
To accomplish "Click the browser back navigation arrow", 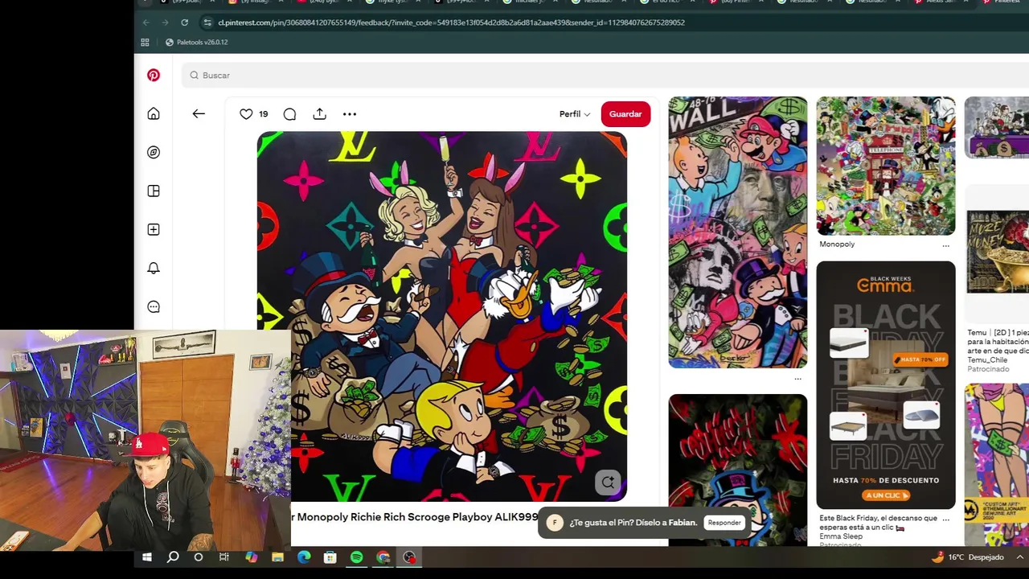I will tap(146, 23).
